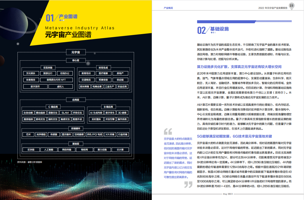Select the "AI 生成内容" box

pyautogui.click(x=96, y=113)
